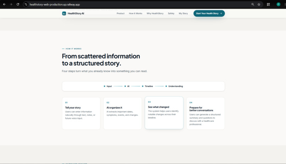Select the 02 AI organizes it card

point(122,113)
